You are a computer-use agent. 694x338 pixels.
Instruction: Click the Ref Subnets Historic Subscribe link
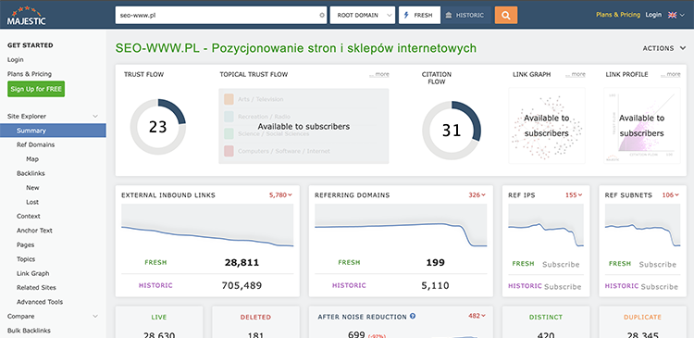tap(660, 287)
